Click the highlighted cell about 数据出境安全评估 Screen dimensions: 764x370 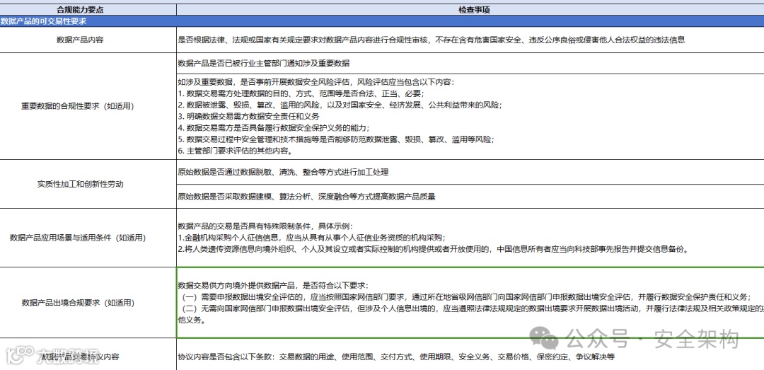pyautogui.click(x=470, y=303)
